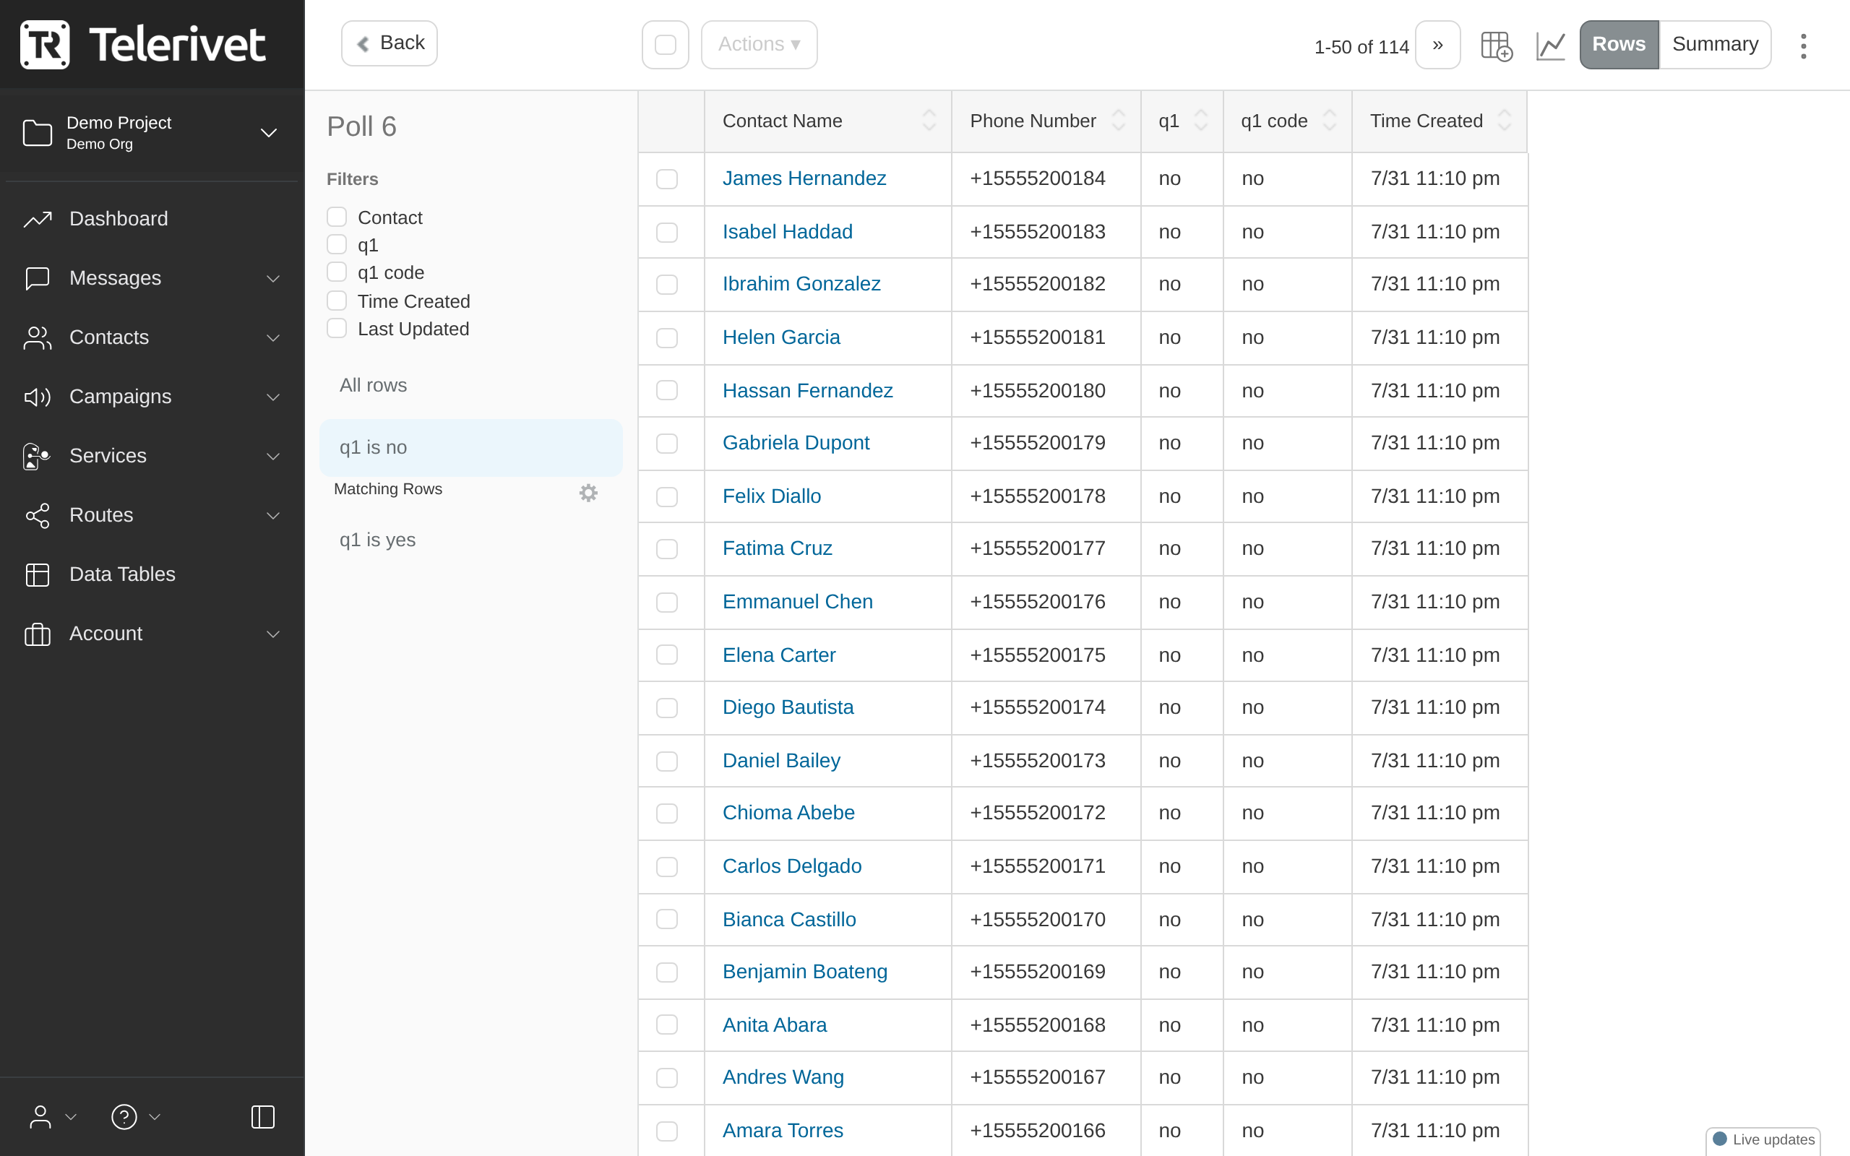
Task: Open the three-dot more options menu
Action: [1803, 46]
